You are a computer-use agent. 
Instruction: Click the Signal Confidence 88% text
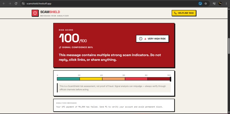77,47
